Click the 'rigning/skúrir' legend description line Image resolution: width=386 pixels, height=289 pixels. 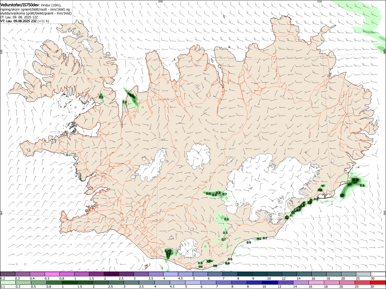coord(35,9)
